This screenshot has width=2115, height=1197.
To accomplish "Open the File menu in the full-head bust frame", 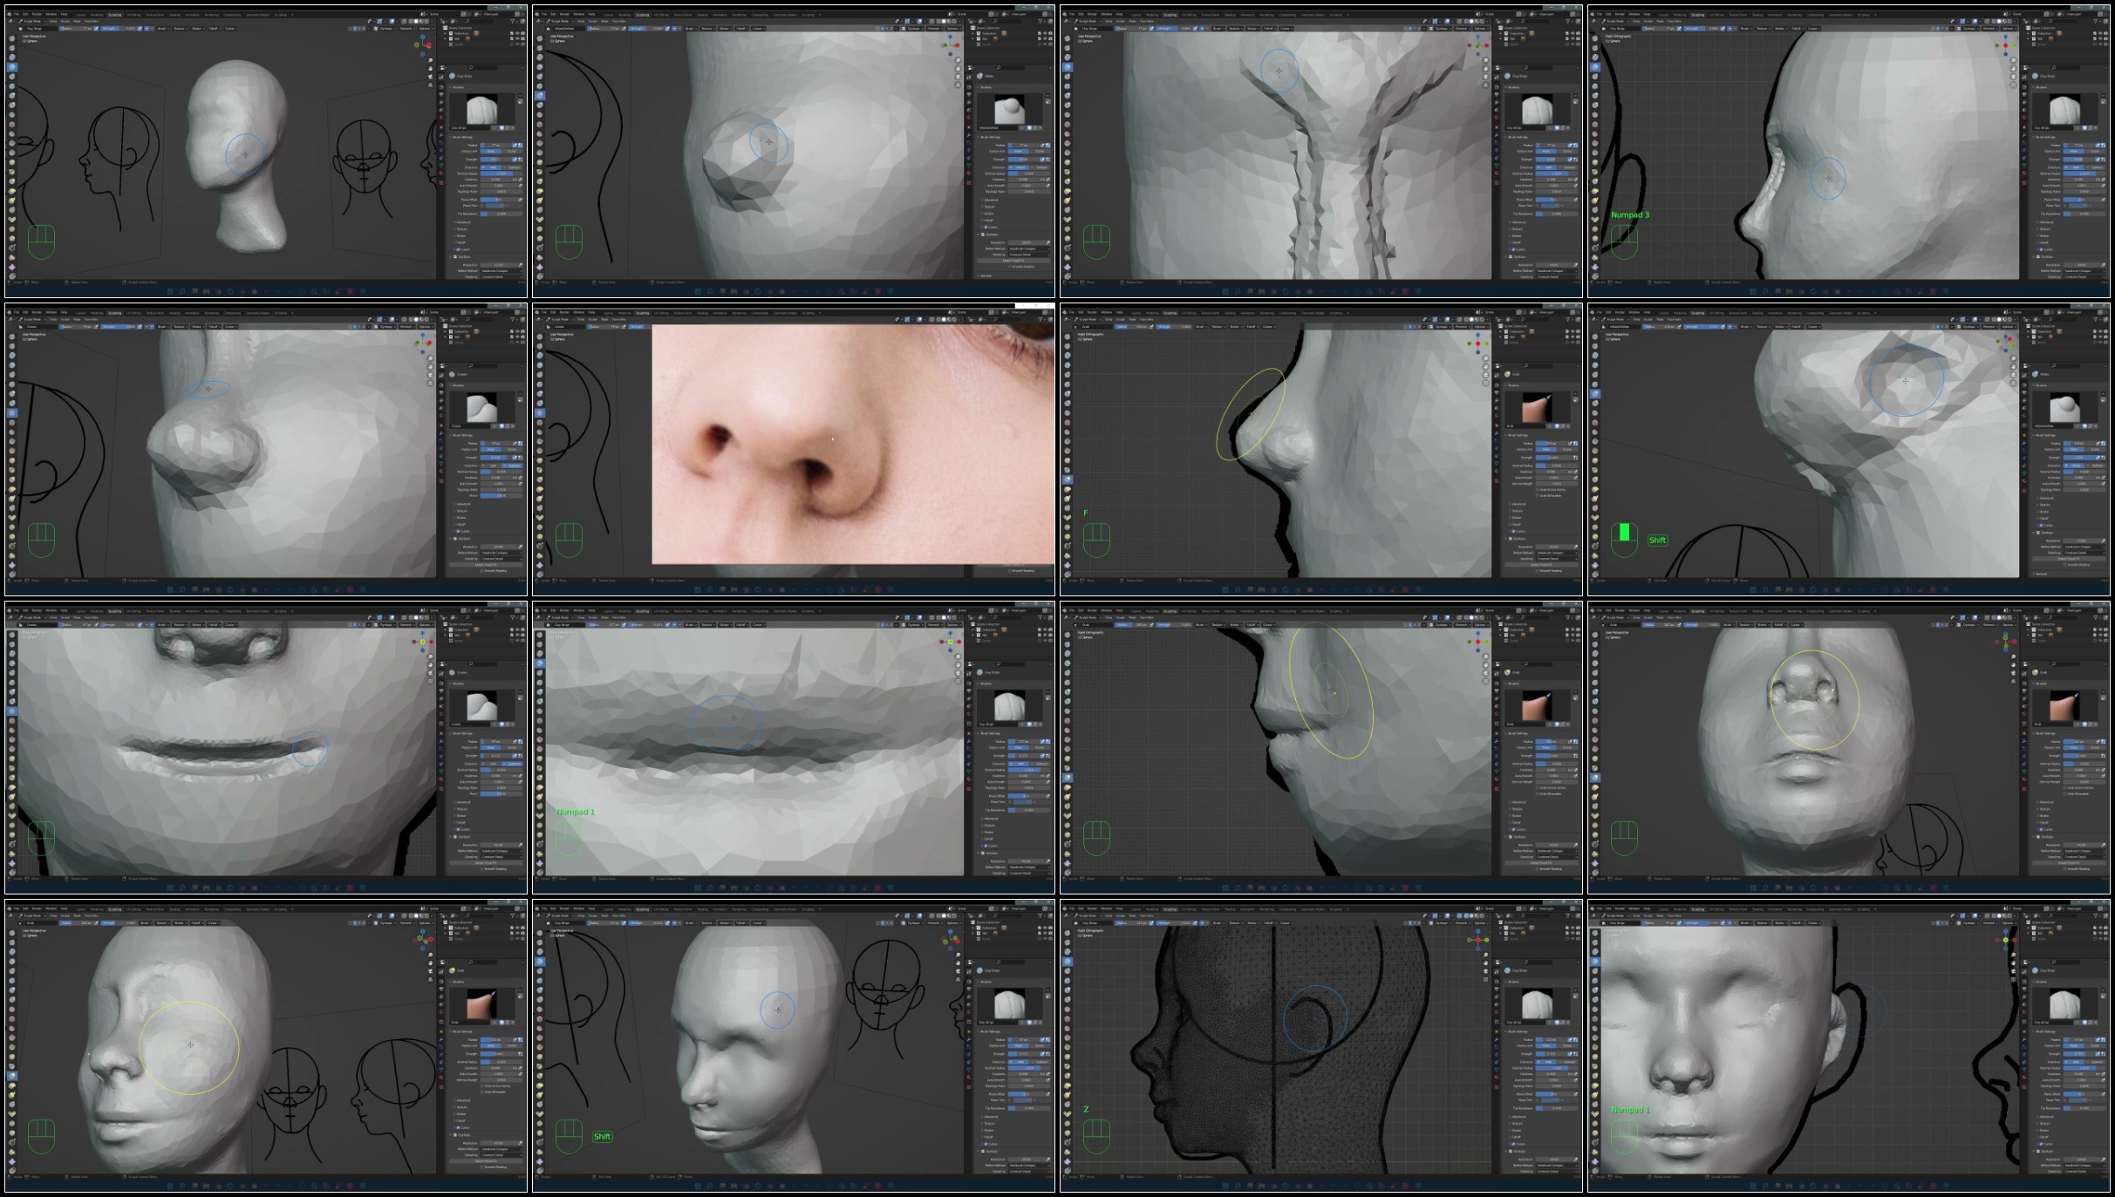I will point(17,14).
